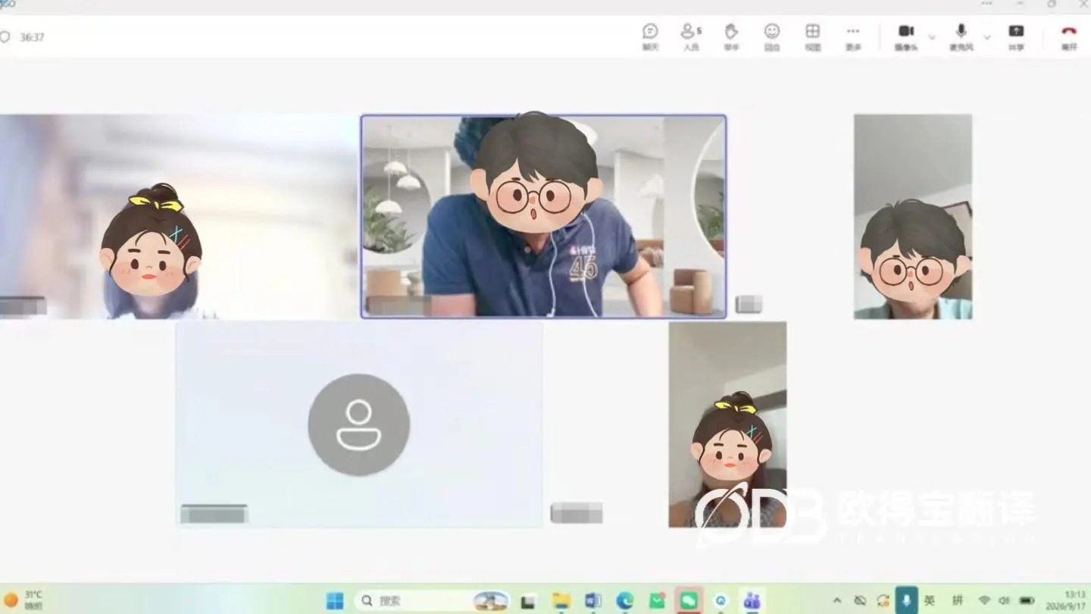Expand the camera options dropdown arrow

tap(932, 36)
